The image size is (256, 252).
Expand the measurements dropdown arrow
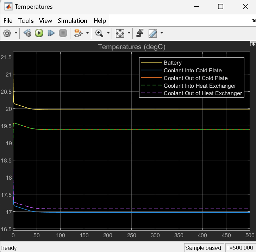coord(162,33)
